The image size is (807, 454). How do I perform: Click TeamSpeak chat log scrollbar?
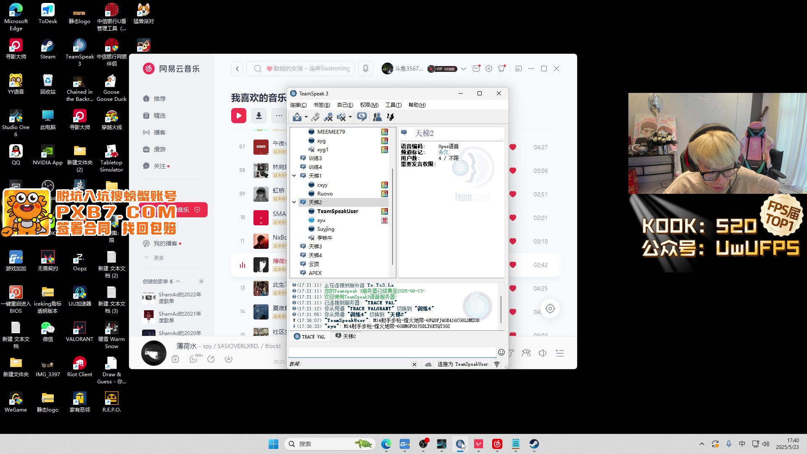pyautogui.click(x=501, y=309)
